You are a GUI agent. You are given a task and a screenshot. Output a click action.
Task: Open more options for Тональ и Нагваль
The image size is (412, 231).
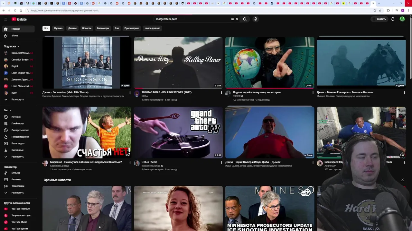(404, 93)
